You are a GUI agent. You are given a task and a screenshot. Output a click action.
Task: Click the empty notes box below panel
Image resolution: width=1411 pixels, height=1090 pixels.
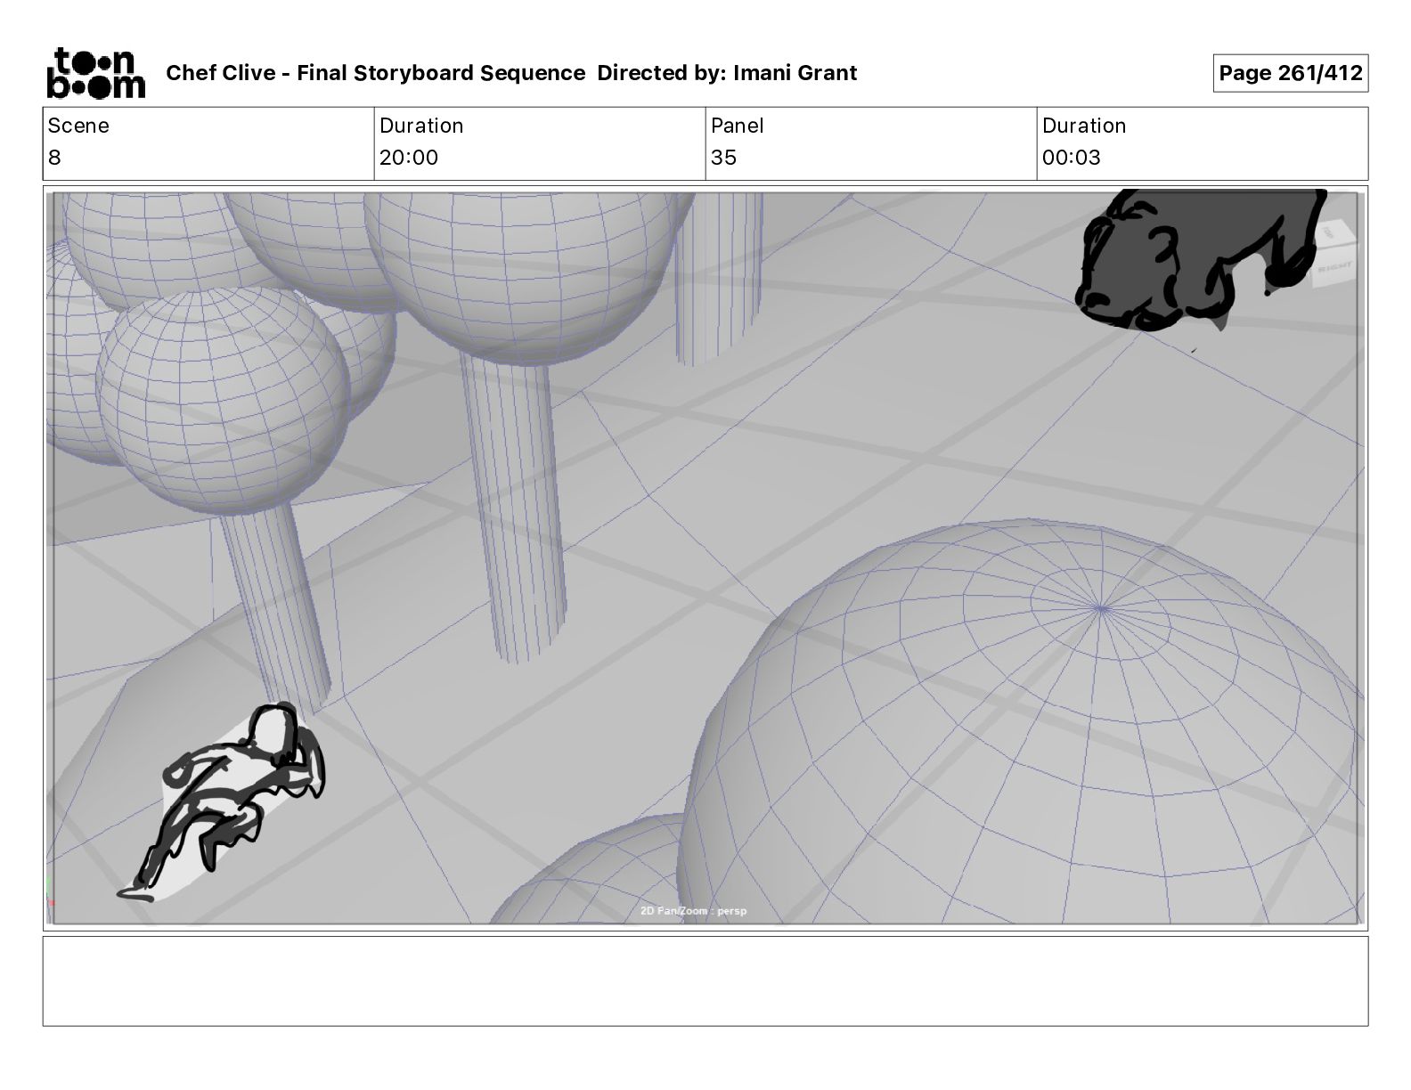coord(705,980)
